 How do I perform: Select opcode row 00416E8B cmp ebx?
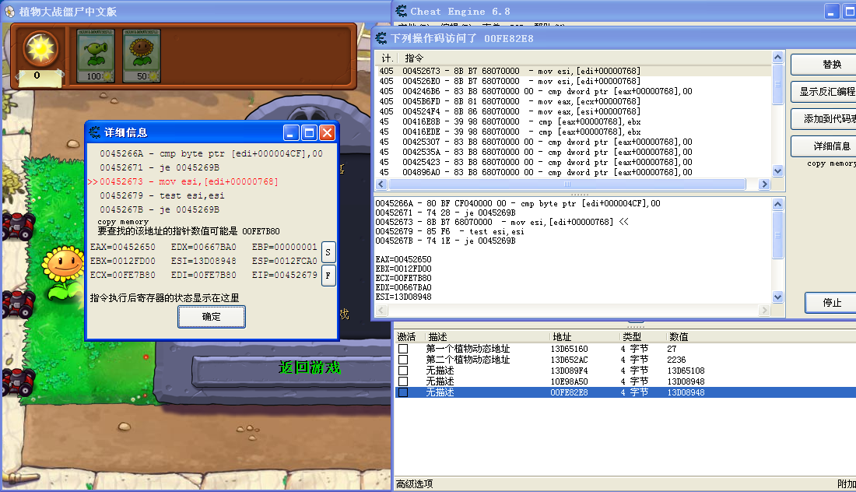coord(574,121)
